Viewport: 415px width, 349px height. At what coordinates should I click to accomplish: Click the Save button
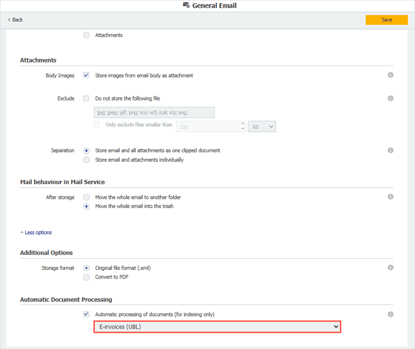(x=387, y=20)
